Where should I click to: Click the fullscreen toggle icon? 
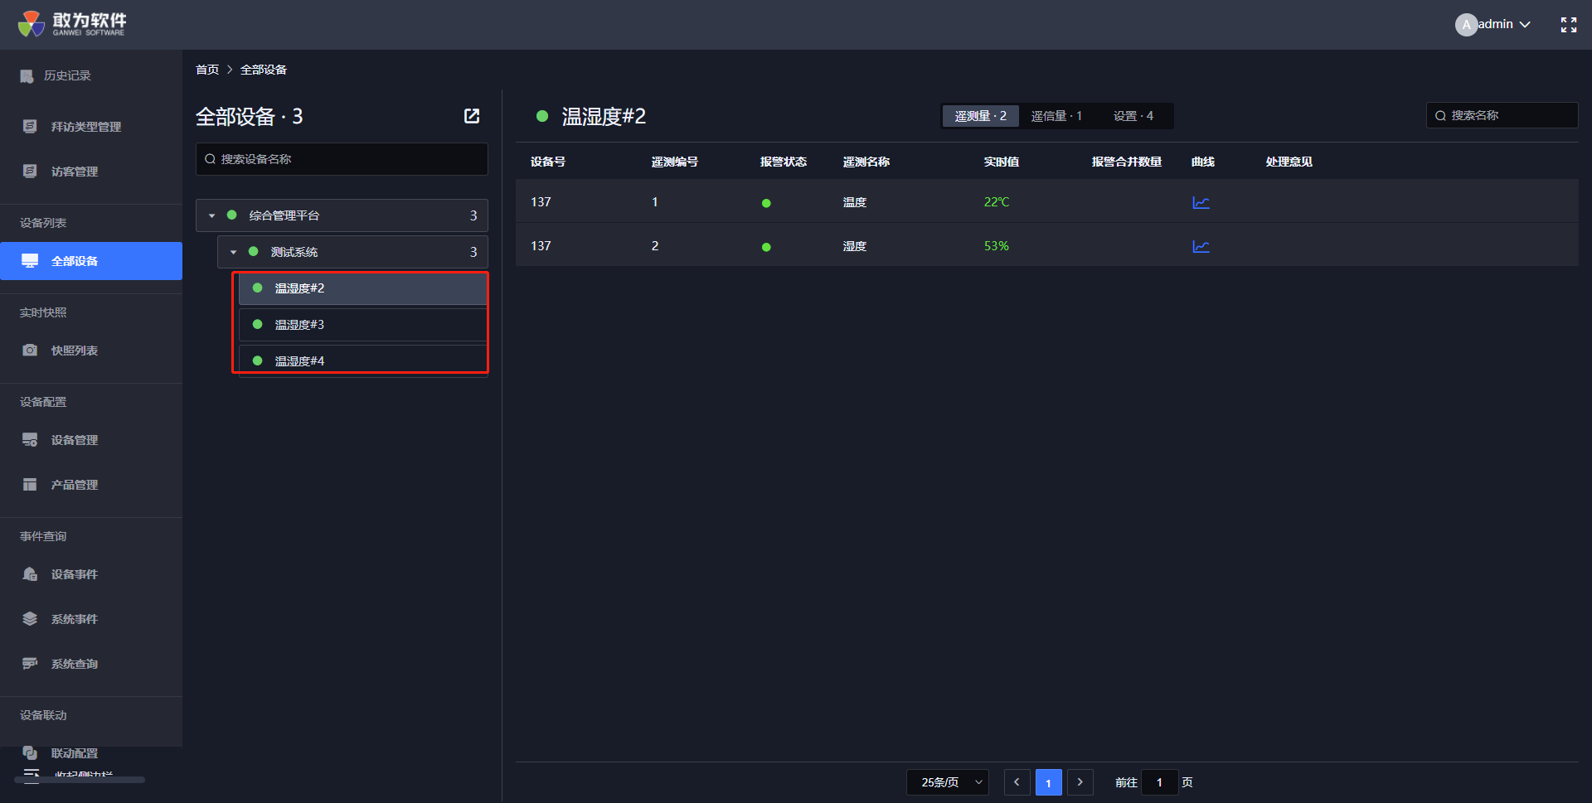pyautogui.click(x=1568, y=25)
